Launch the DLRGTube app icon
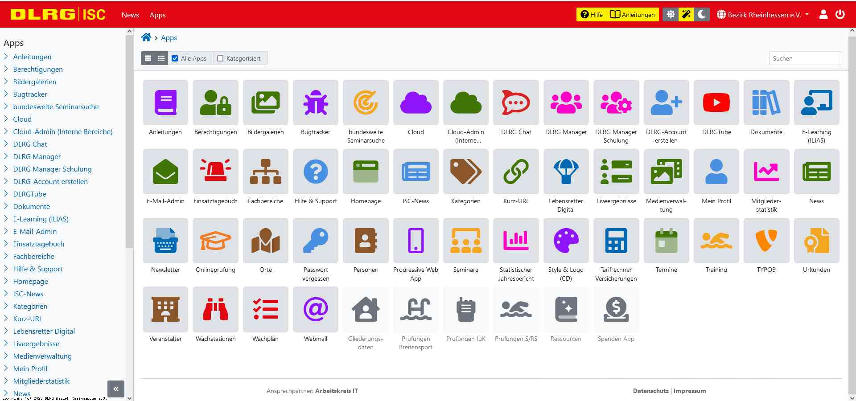The height and width of the screenshot is (401, 856). (716, 102)
